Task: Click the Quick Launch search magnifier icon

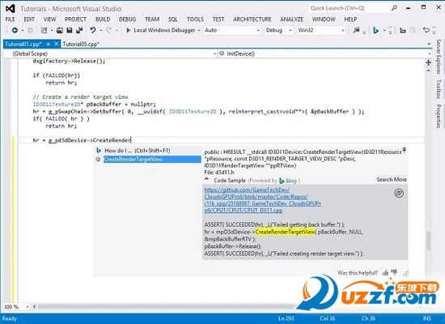Action: point(394,8)
